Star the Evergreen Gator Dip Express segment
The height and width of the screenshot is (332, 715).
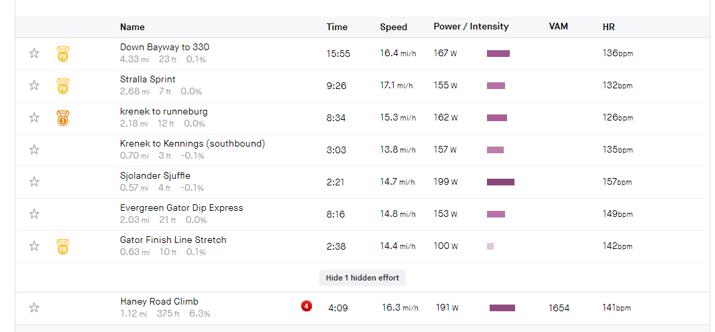[34, 214]
